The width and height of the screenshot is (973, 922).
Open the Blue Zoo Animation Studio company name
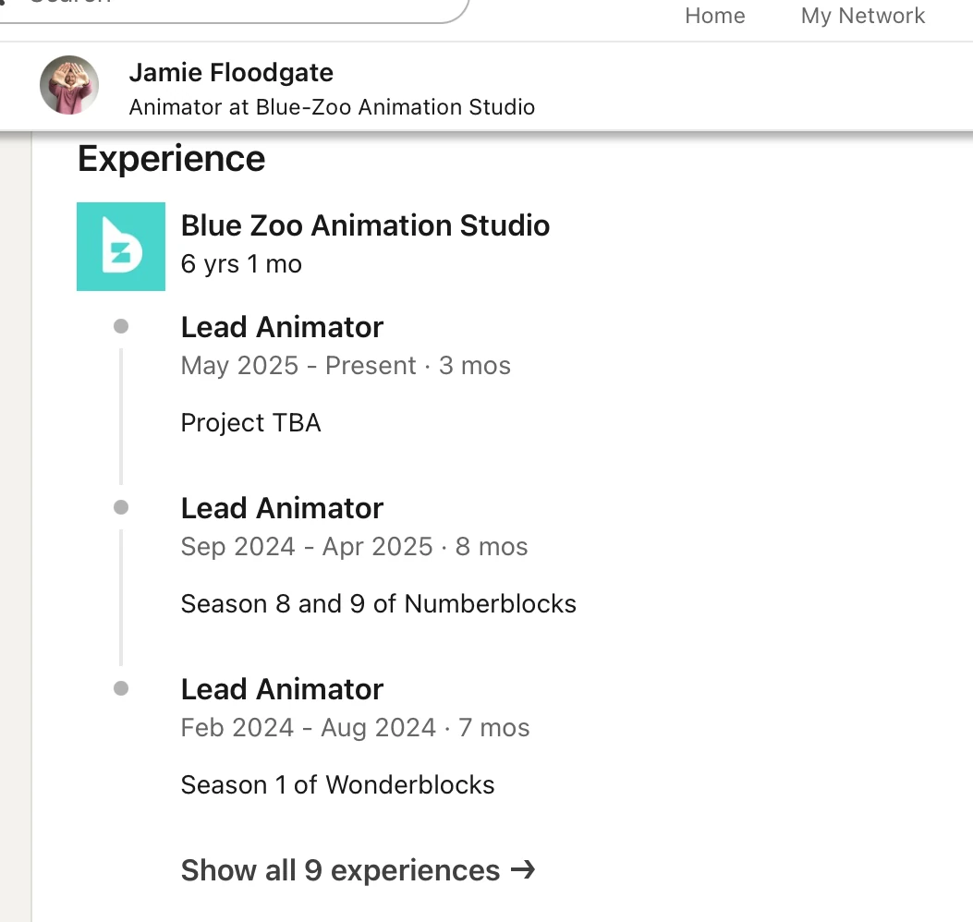365,225
